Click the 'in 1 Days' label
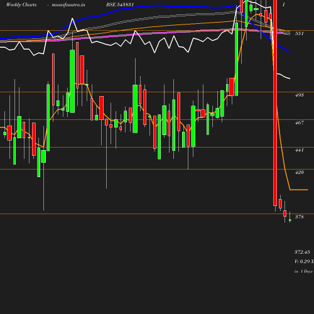The image size is (314, 314). 303,271
